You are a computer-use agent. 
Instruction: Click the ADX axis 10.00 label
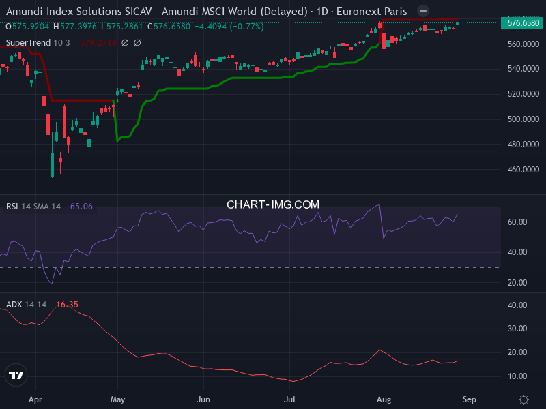(517, 376)
